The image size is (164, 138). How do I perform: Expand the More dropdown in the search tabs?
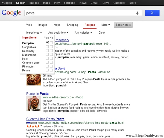[x=106, y=25]
